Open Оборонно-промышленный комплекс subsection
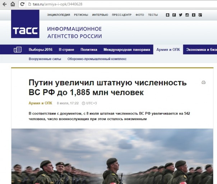The height and width of the screenshot is (184, 217). (97, 59)
